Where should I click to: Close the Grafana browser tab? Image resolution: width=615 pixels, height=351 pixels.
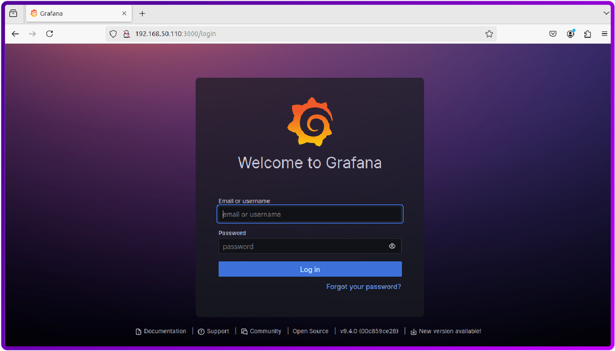pyautogui.click(x=124, y=13)
